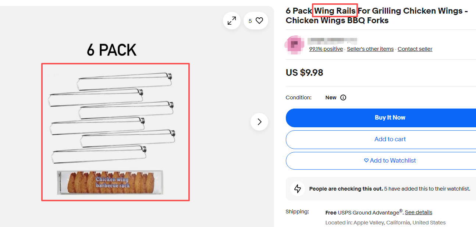Toggle watchlist status via the heart button

click(260, 21)
